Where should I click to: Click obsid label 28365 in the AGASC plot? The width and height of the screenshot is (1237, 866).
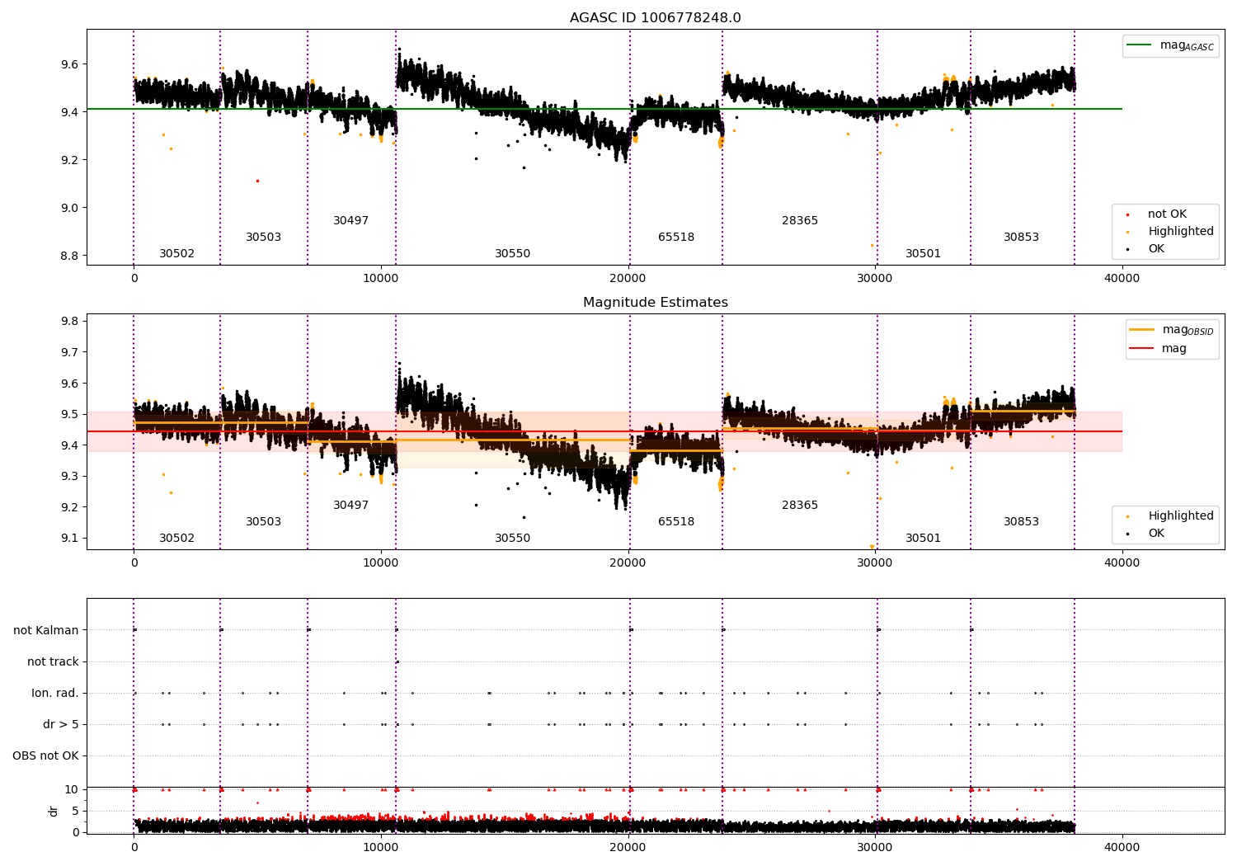click(800, 221)
